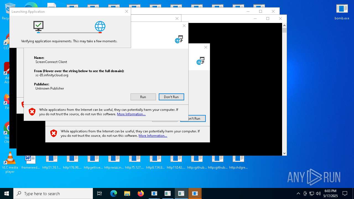Launch Microsoft Edge from the taskbar
The image size is (354, 199).
point(114,193)
